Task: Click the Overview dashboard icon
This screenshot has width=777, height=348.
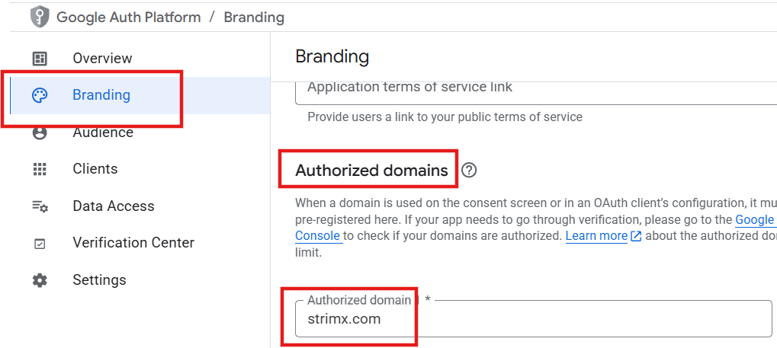Action: pyautogui.click(x=40, y=59)
